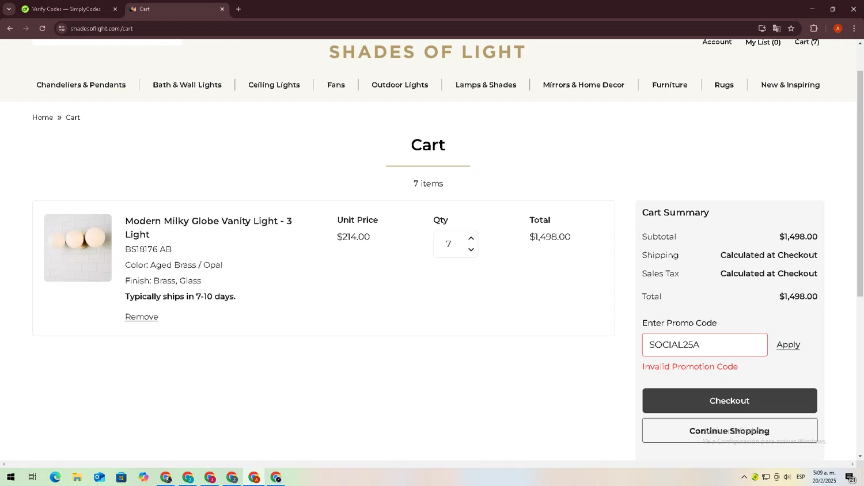
Task: Open the Windows Start menu
Action: 10,477
